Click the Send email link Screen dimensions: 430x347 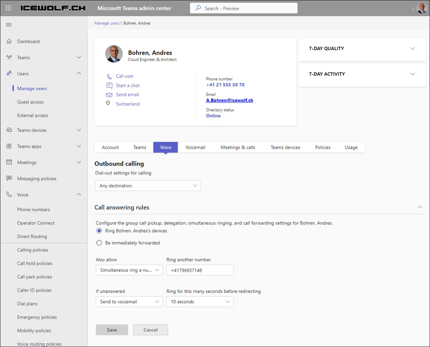coord(127,95)
